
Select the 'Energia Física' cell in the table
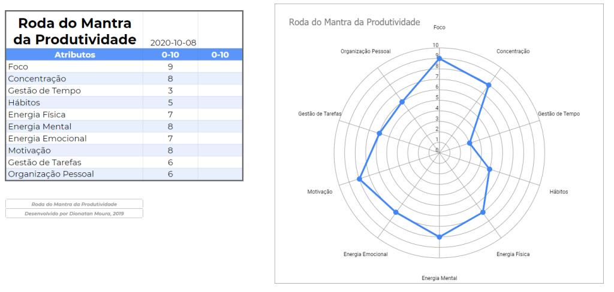(37, 115)
